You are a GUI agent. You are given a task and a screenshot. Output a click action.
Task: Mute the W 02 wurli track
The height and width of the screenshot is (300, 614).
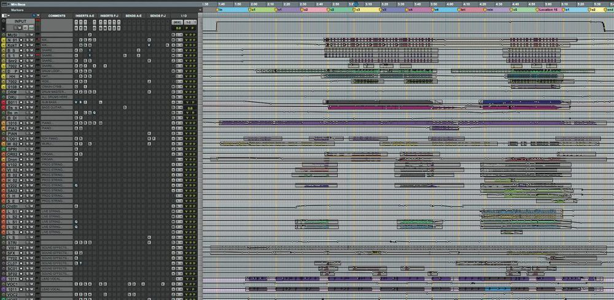point(32,143)
